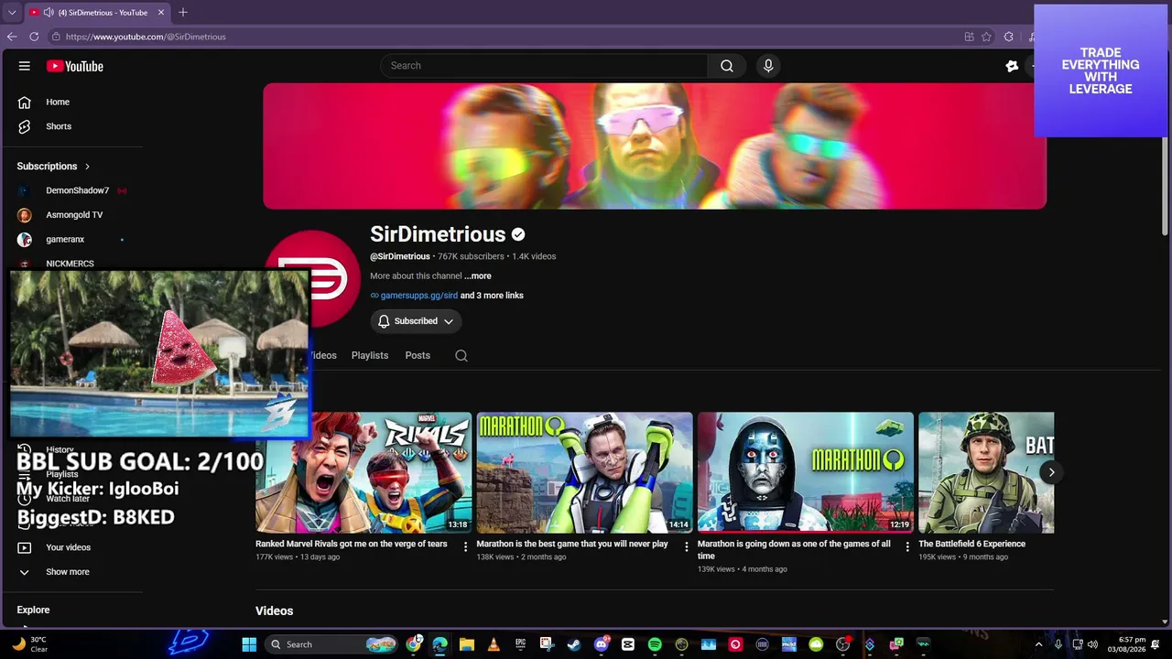This screenshot has height=659, width=1172.
Task: Switch to the Playlists tab
Action: click(x=370, y=355)
